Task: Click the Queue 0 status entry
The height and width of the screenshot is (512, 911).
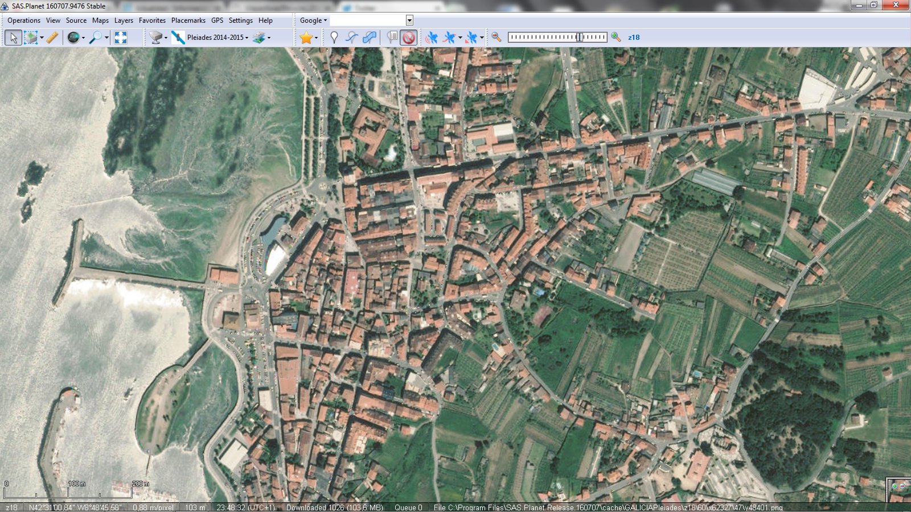Action: pos(408,507)
